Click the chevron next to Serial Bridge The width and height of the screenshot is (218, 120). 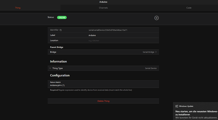point(156,52)
